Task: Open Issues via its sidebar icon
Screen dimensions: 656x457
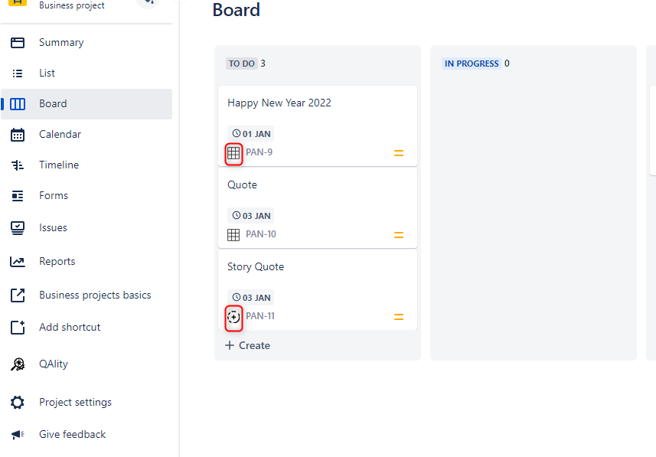Action: (18, 228)
